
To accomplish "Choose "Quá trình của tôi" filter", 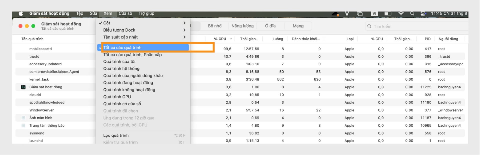I will pyautogui.click(x=119, y=62).
